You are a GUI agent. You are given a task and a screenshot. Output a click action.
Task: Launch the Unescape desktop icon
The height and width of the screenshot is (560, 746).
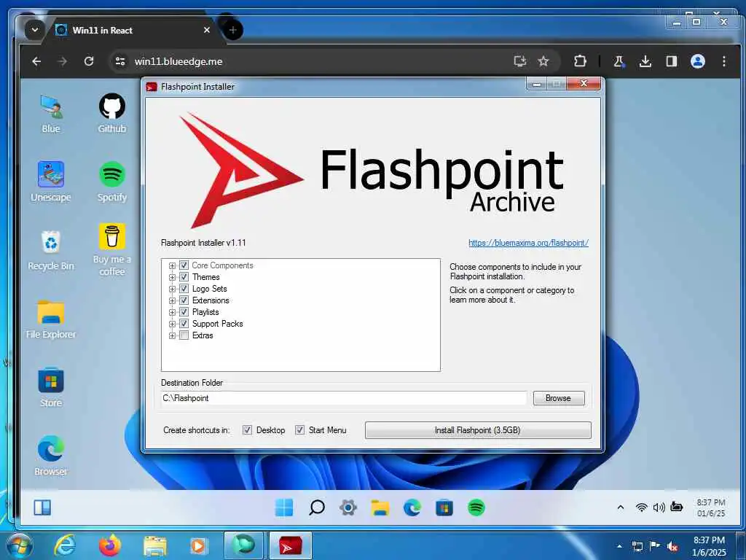pos(51,182)
